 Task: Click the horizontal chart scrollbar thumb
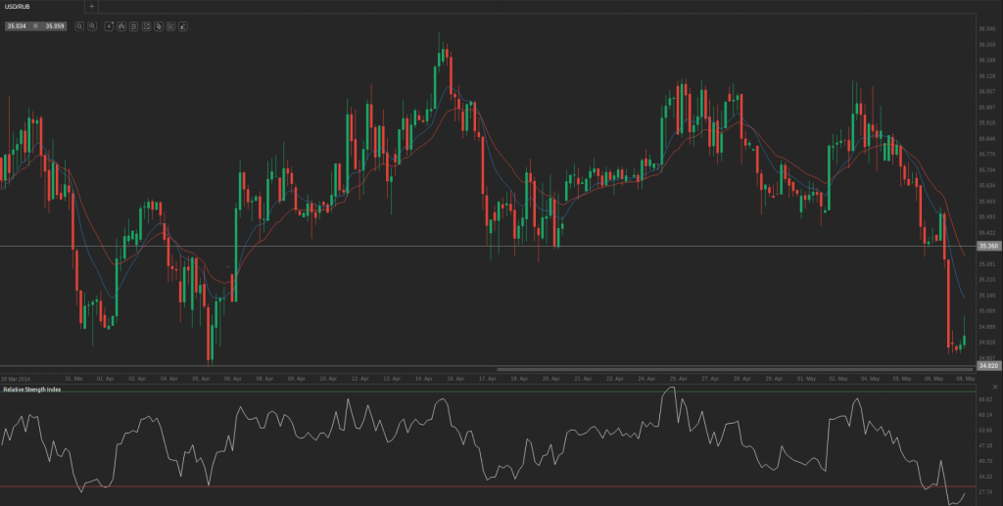pyautogui.click(x=735, y=369)
